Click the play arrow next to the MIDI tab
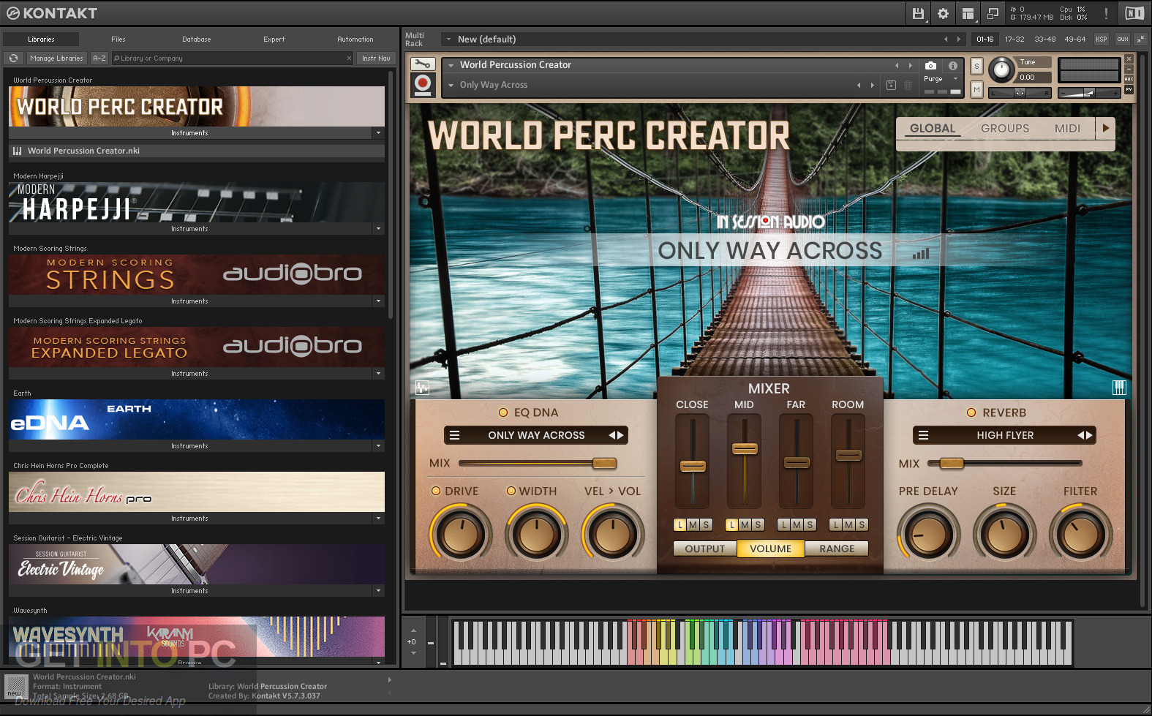The height and width of the screenshot is (716, 1152). 1105,128
